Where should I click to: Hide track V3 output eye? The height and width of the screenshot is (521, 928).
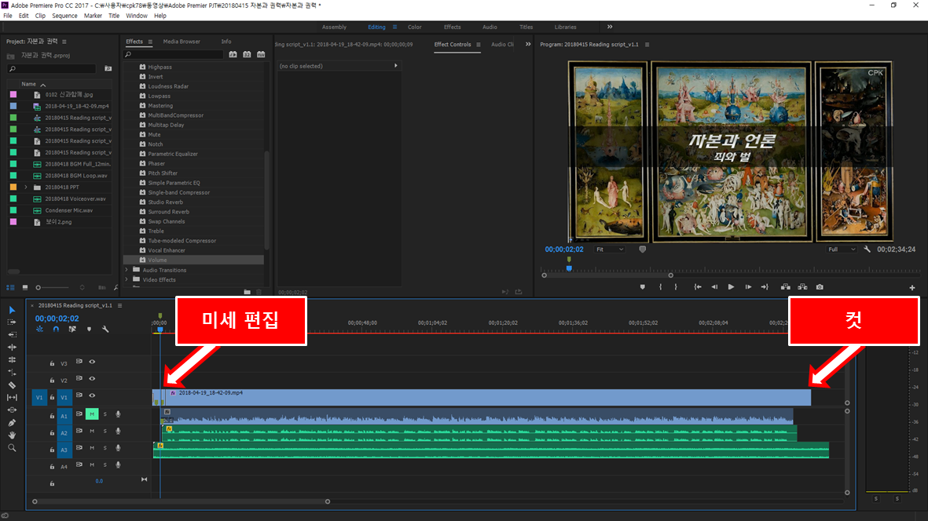[92, 362]
